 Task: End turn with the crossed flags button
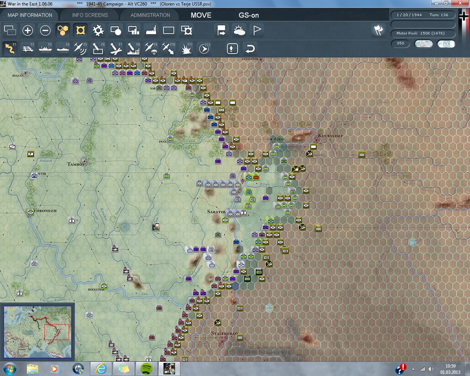click(x=378, y=30)
